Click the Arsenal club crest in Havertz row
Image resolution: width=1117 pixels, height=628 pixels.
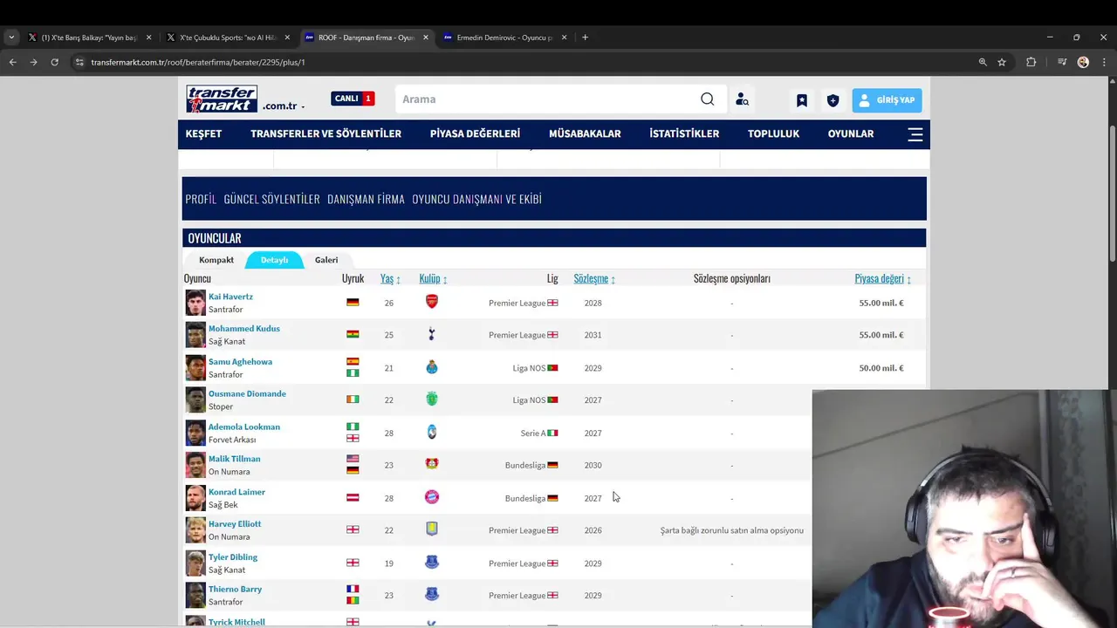[x=431, y=302]
